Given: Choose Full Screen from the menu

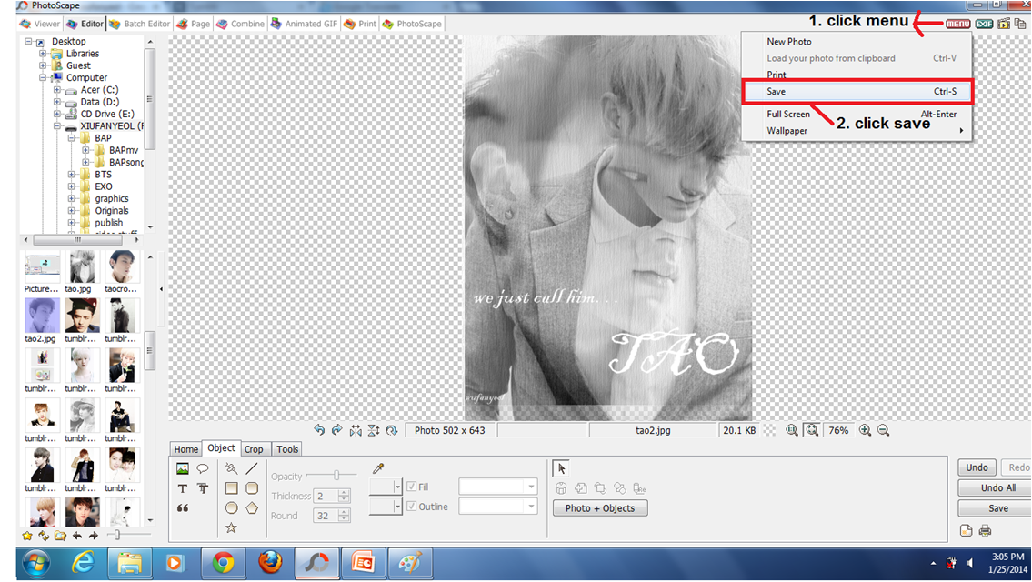Looking at the screenshot, I should point(787,114).
